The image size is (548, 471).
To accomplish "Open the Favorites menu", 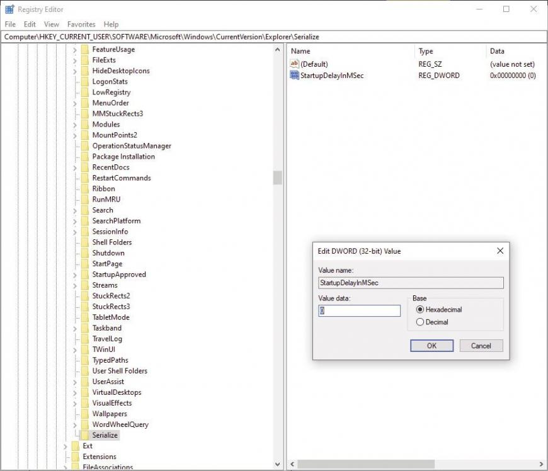I will coord(81,24).
